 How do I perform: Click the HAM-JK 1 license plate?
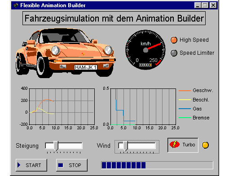point(86,67)
